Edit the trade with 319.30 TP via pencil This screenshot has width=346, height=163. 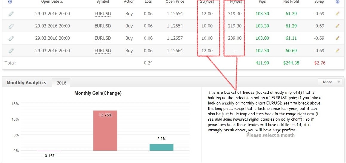[x=338, y=13]
